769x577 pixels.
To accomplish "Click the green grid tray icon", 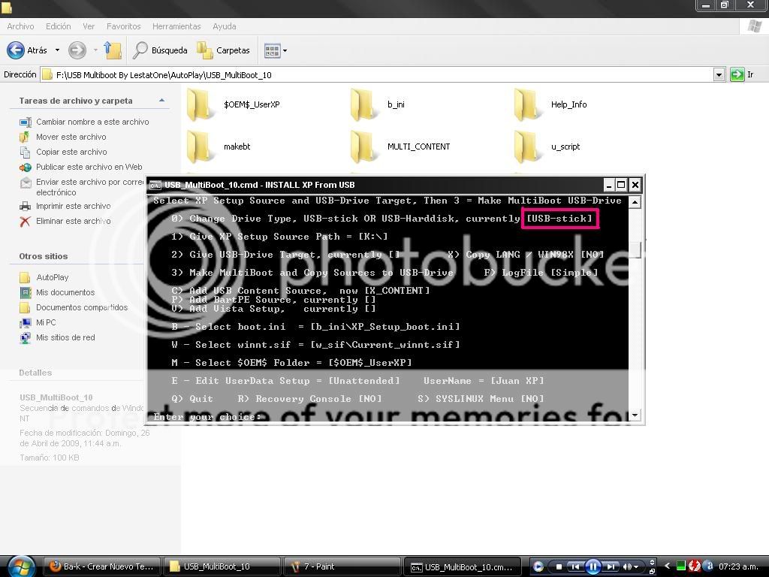I will click(680, 566).
